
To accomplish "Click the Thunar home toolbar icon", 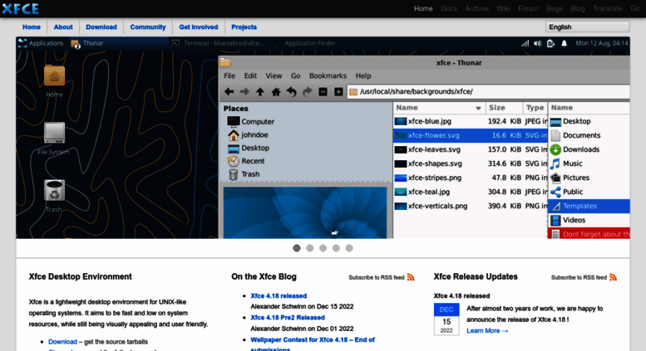I will coord(276,91).
